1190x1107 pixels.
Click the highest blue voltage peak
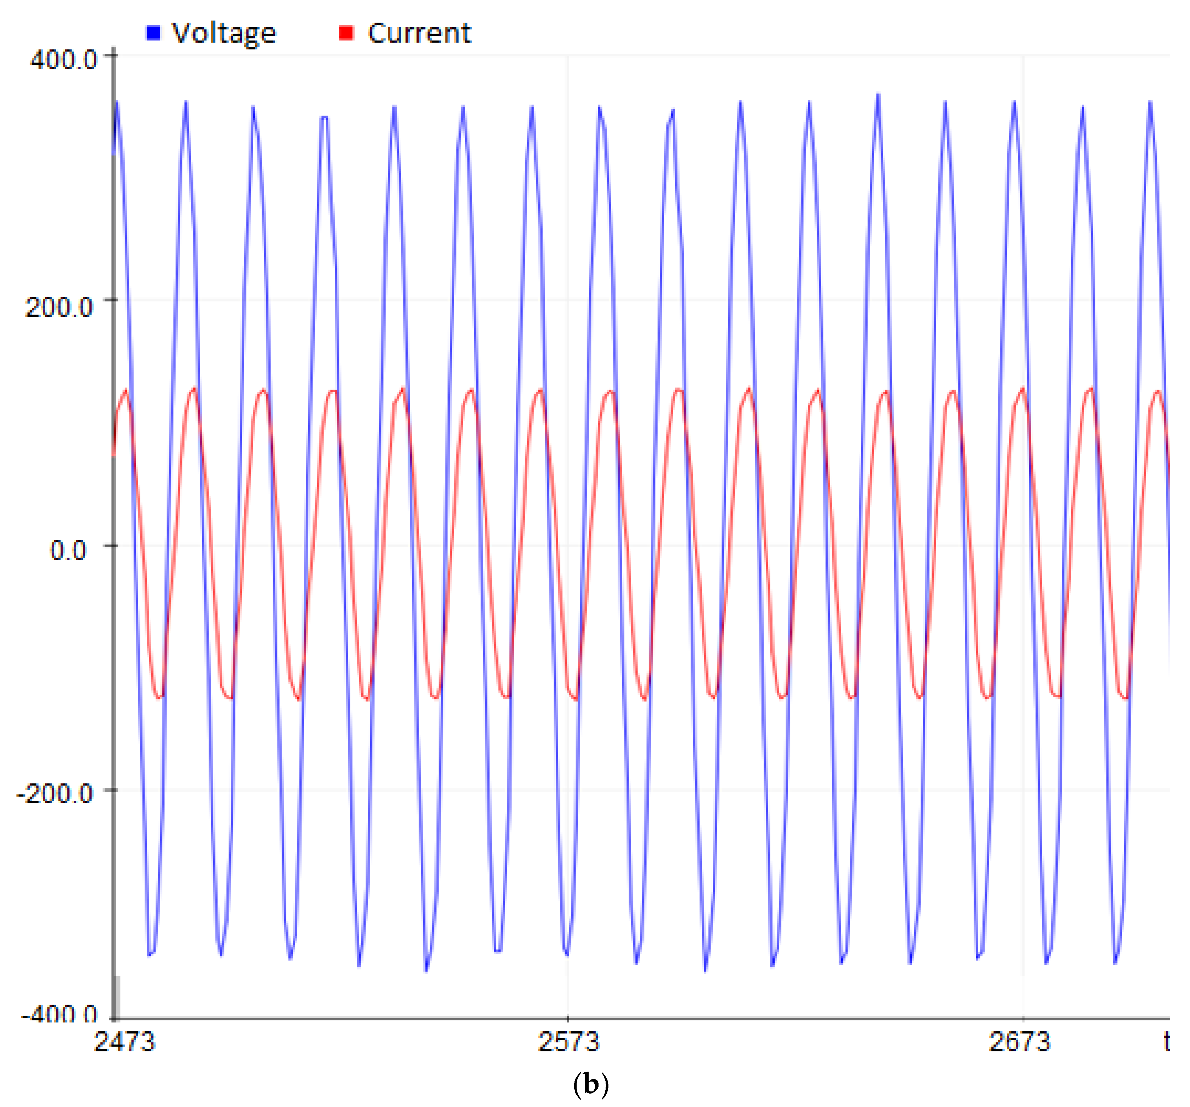pyautogui.click(x=878, y=96)
